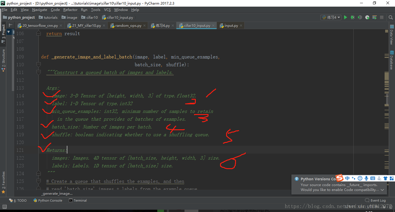
Task: Close the cifar10_input.py tab
Action: [213, 26]
